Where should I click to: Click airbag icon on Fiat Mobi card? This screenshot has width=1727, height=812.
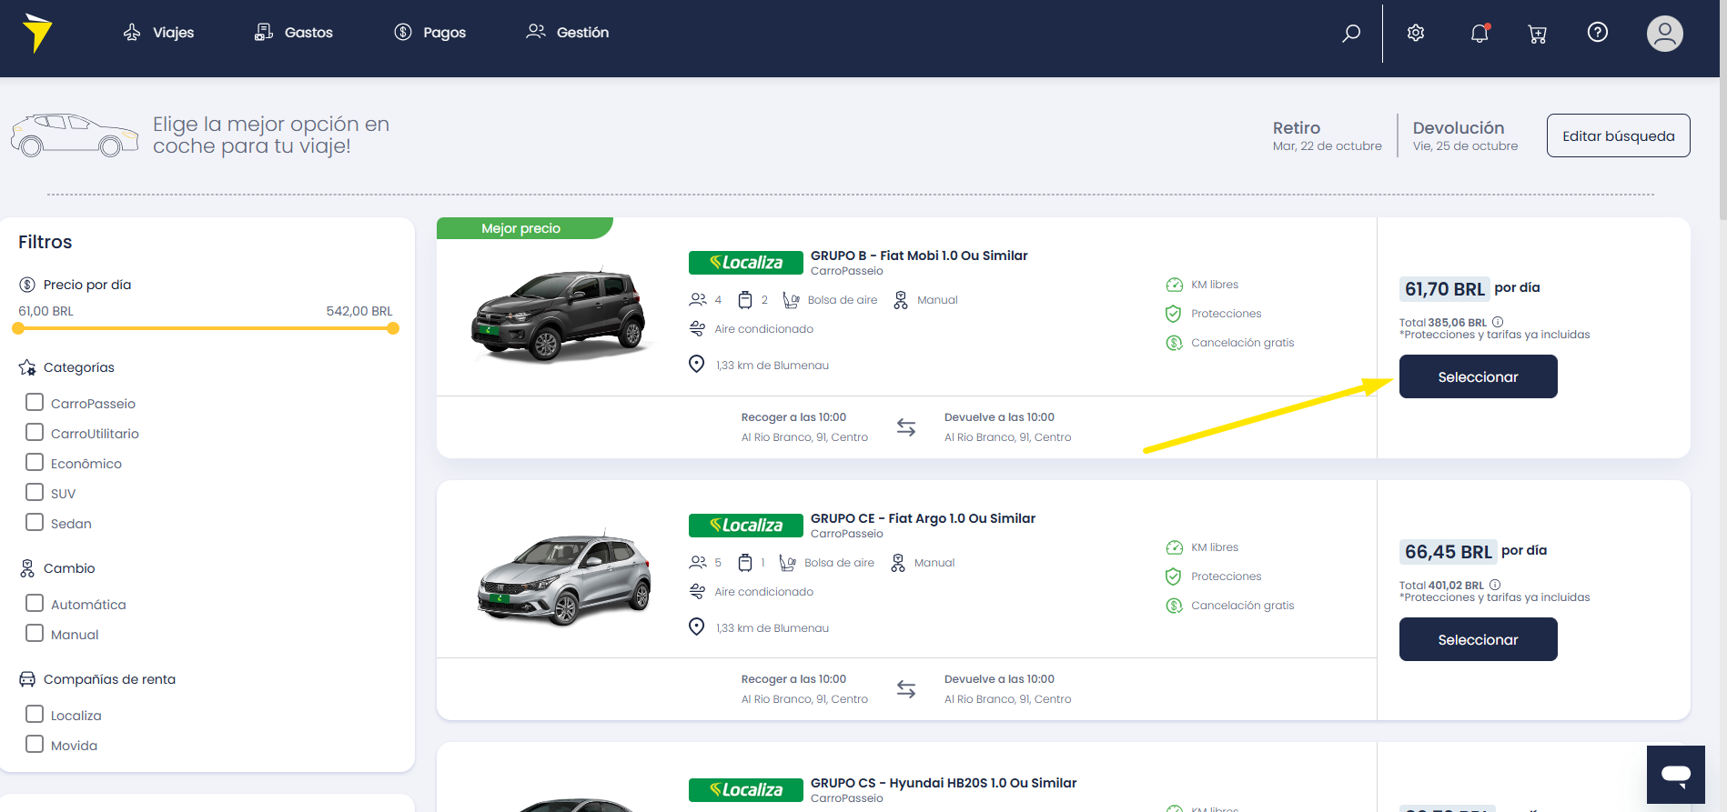pyautogui.click(x=791, y=300)
